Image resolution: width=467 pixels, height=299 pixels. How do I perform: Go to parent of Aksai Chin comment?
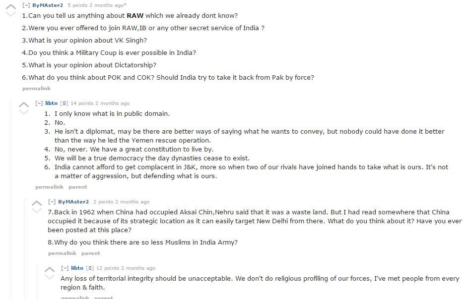(x=90, y=253)
